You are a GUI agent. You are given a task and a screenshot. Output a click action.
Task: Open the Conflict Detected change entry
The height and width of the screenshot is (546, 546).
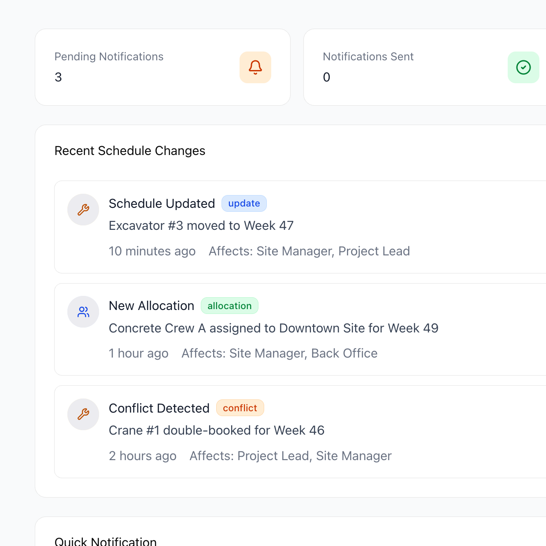(300, 432)
